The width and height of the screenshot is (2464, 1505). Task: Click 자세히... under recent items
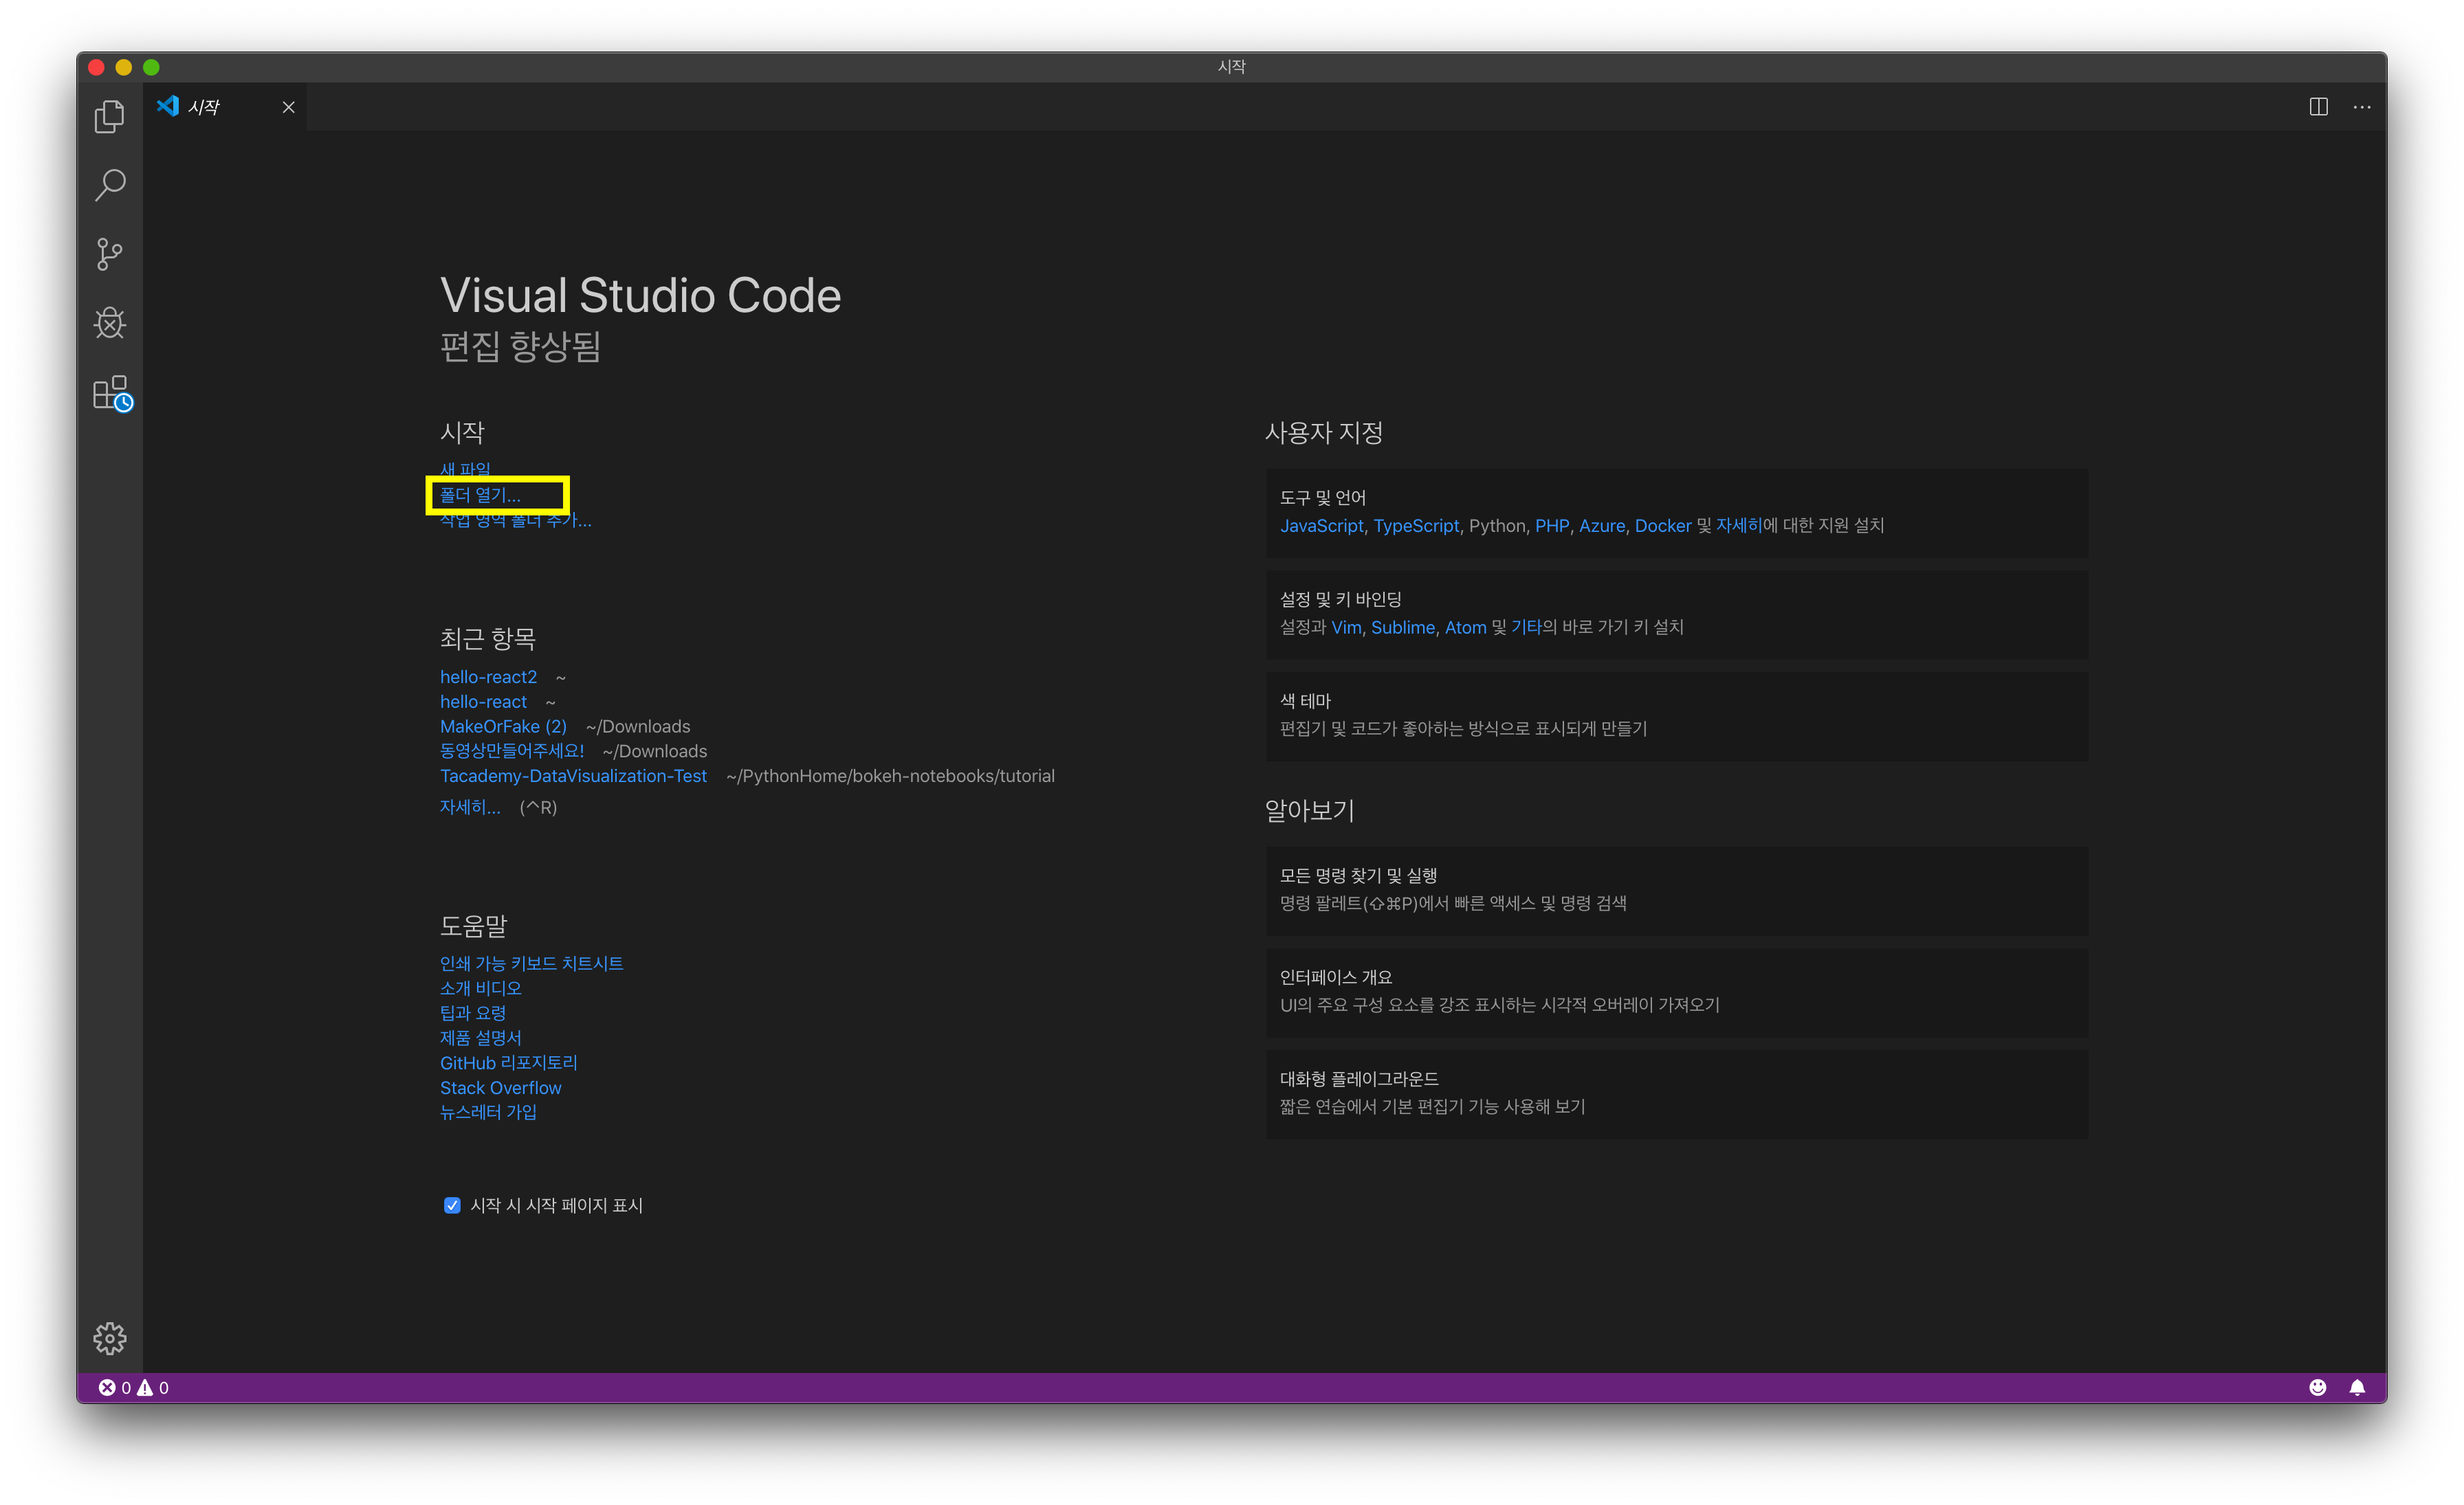[x=470, y=807]
